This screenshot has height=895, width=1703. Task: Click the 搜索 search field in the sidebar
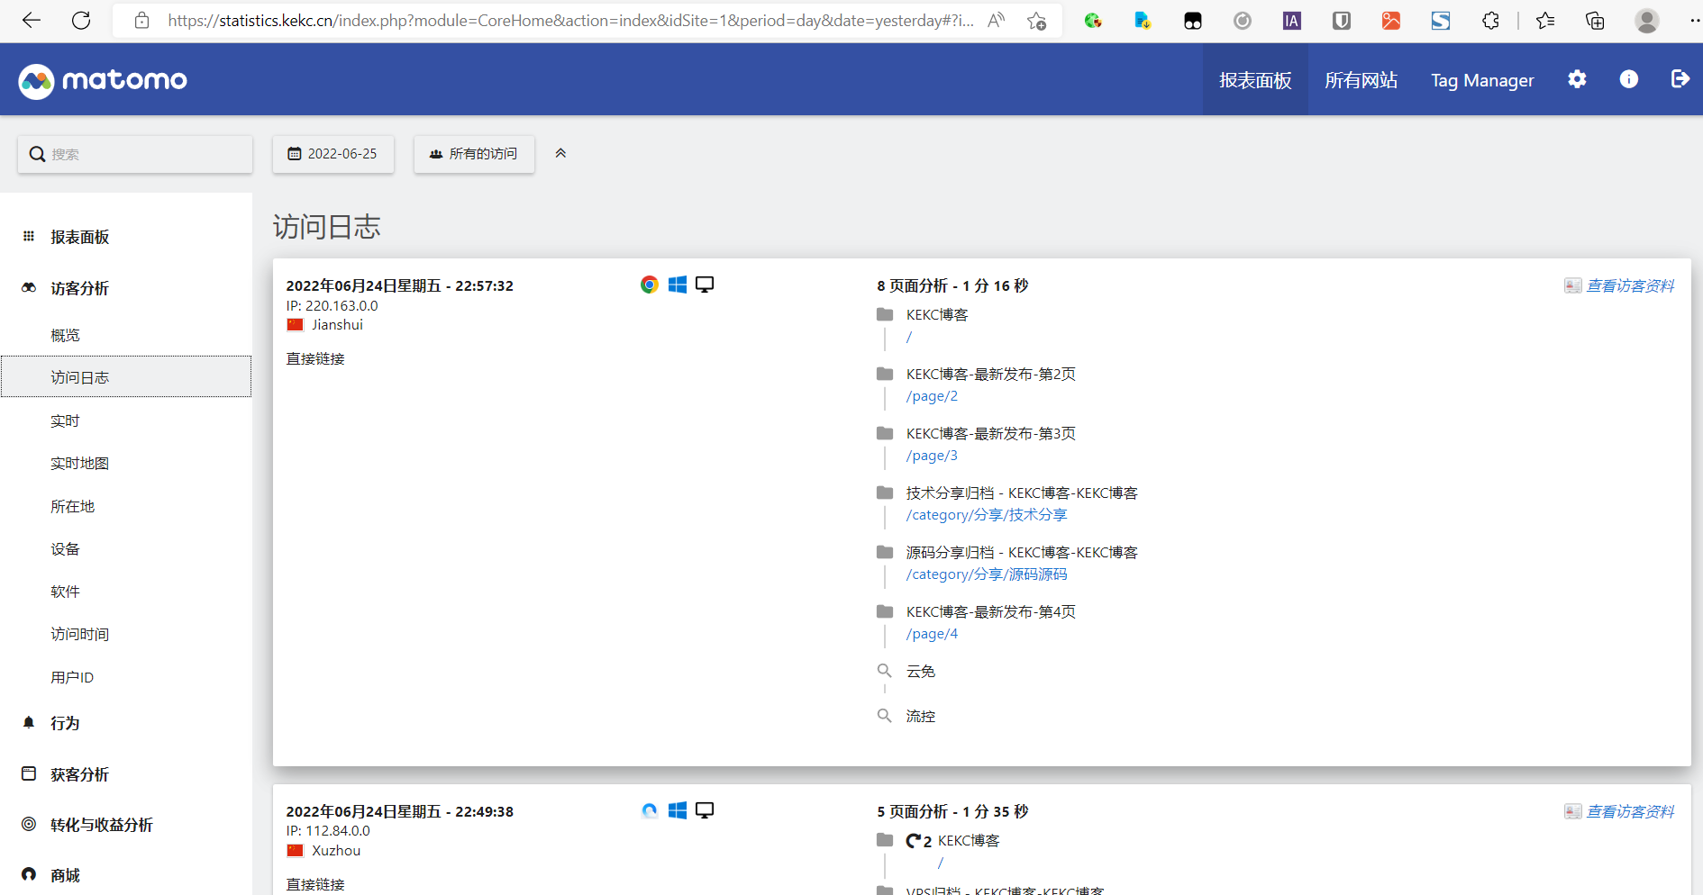(x=135, y=153)
